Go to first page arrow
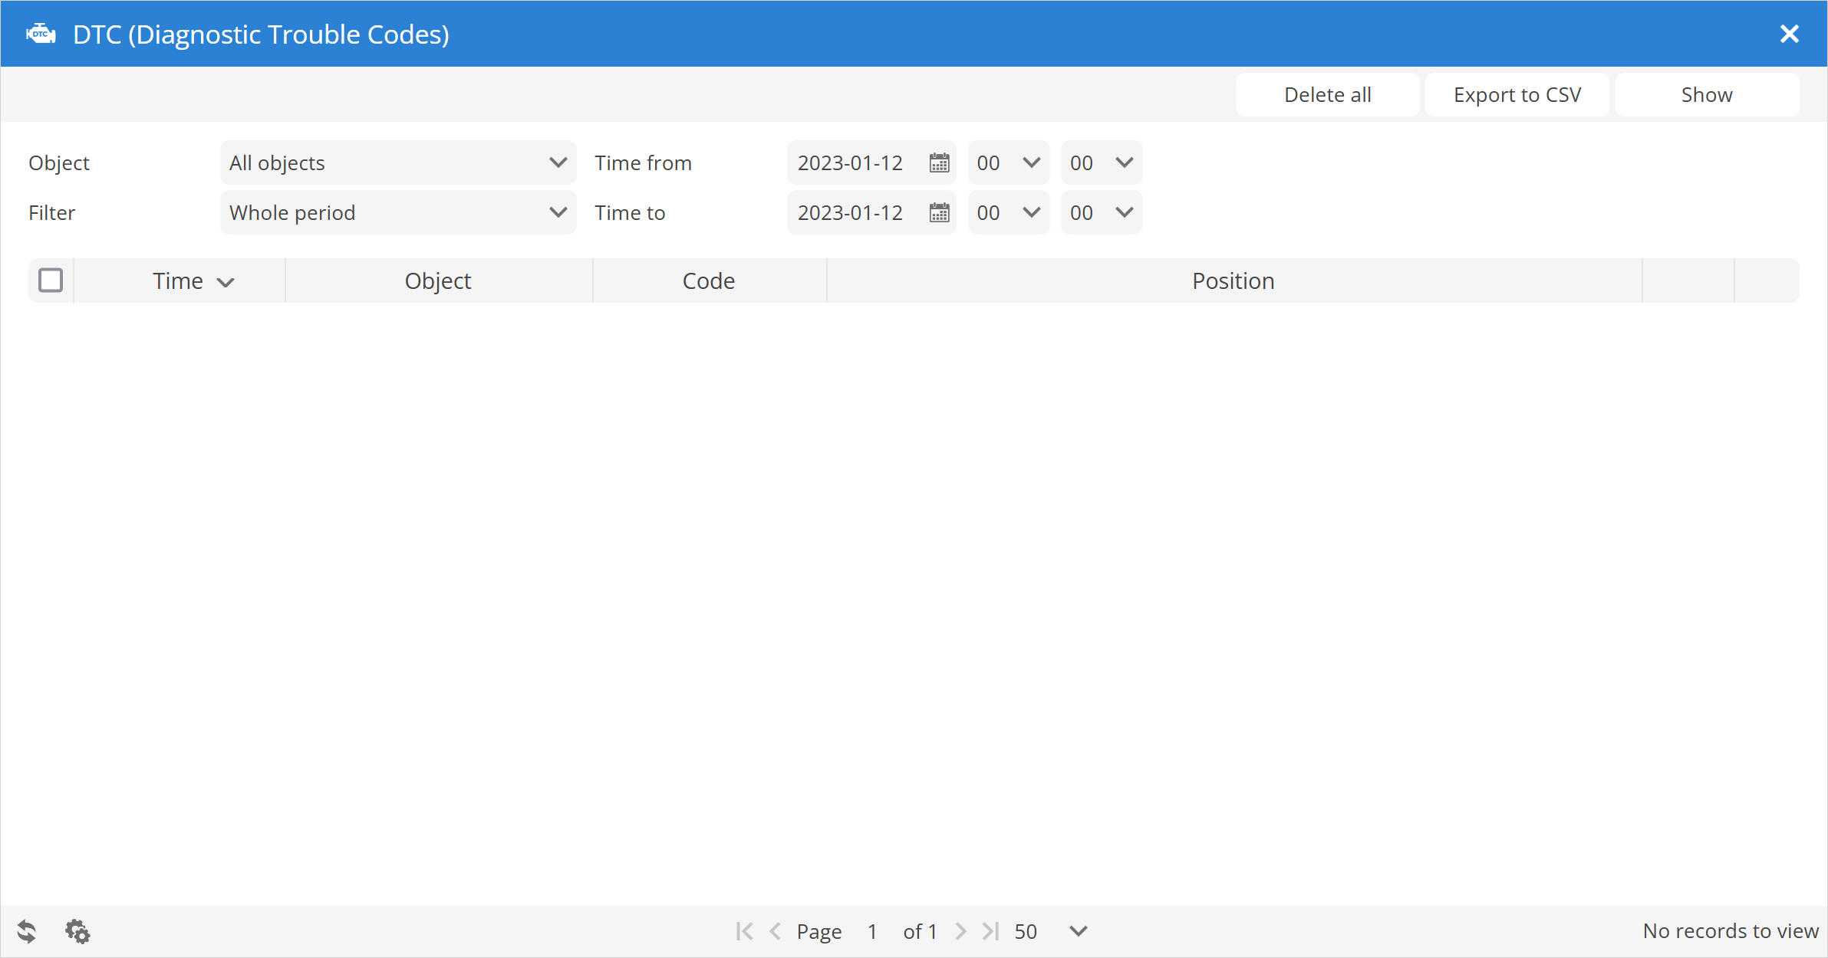1828x958 pixels. click(x=744, y=931)
